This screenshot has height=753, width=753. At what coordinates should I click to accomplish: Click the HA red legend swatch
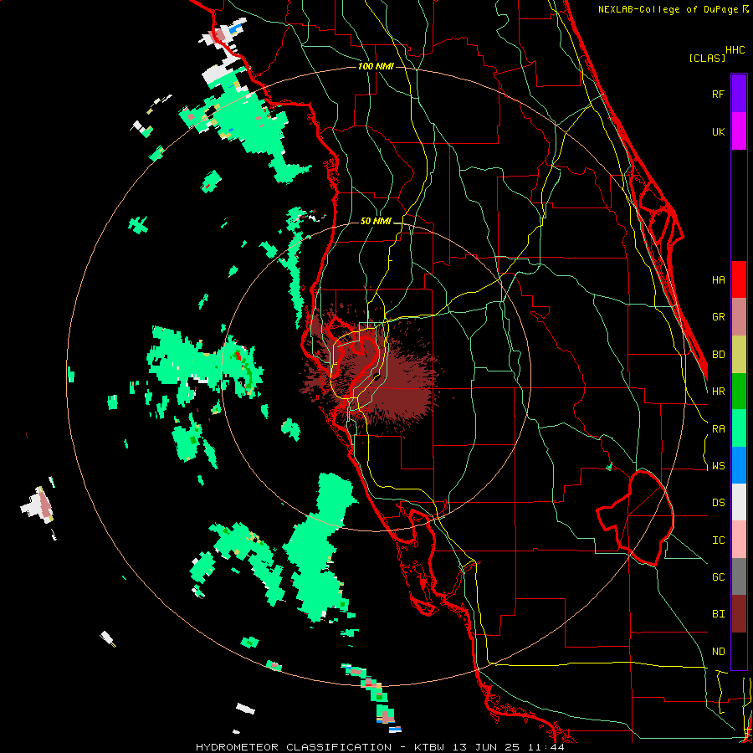coord(739,279)
